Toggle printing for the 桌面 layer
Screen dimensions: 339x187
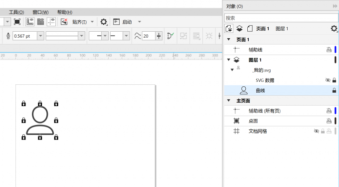point(329,121)
